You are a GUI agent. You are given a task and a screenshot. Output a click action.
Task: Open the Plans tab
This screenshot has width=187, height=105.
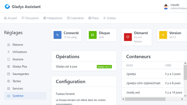(x=94, y=18)
